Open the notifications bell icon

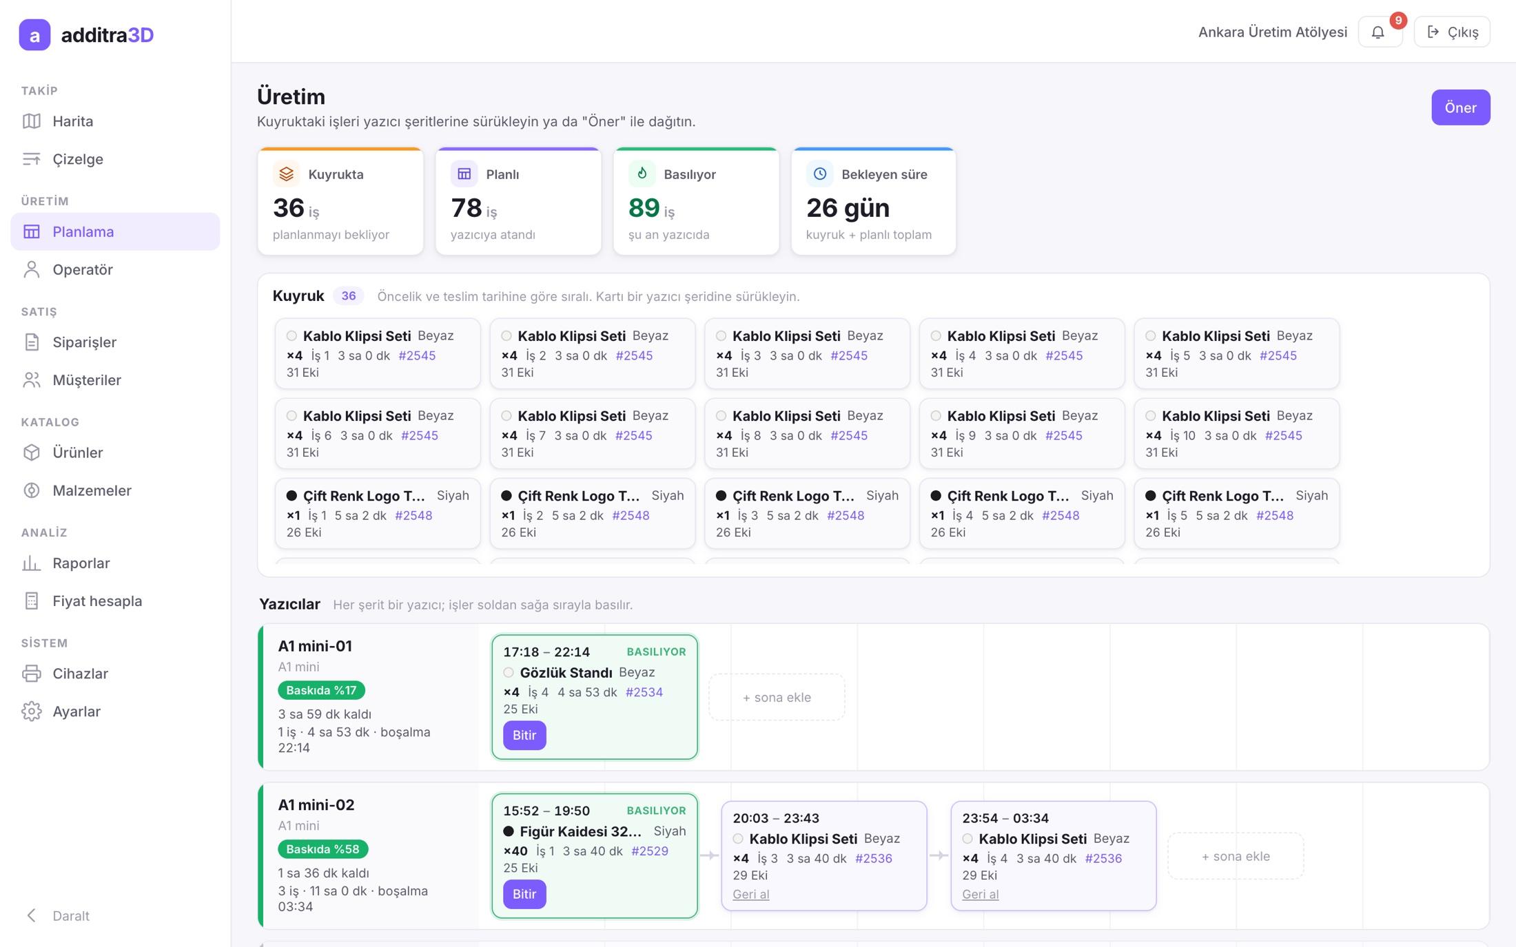tap(1377, 32)
